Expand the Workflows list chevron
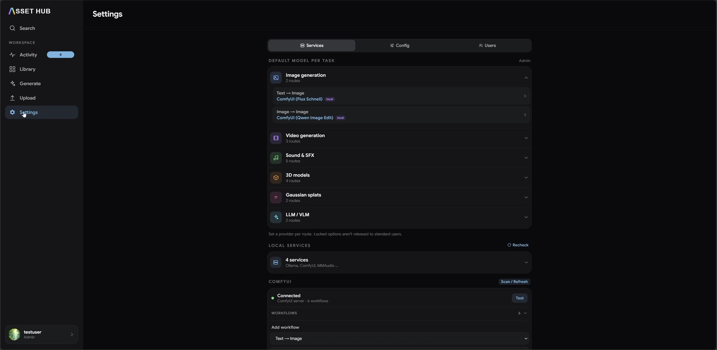Image resolution: width=717 pixels, height=350 pixels. [525, 313]
